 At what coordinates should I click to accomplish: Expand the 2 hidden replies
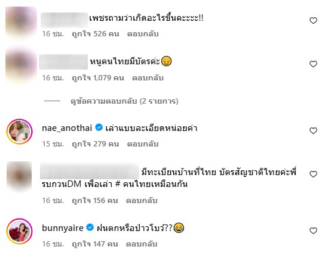point(124,101)
